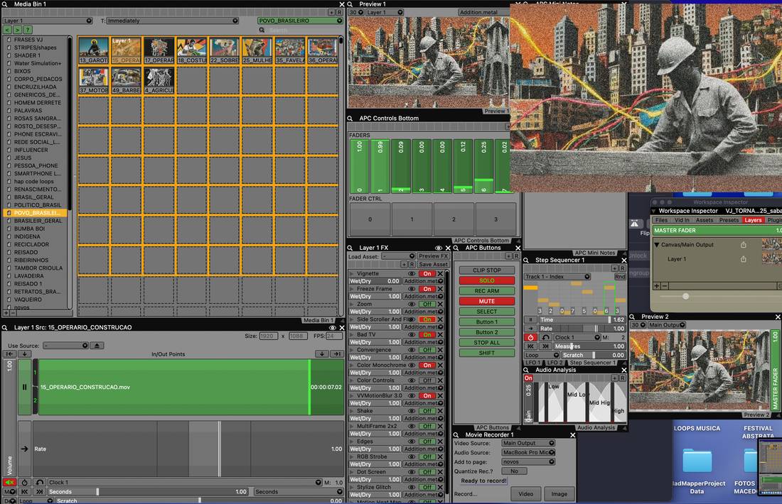This screenshot has width=782, height=504.
Task: Adjust the Vignette Wet/Dry slider
Action: pos(375,281)
